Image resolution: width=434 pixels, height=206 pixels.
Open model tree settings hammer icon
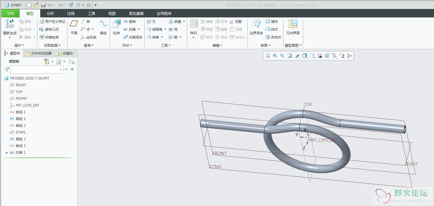click(46, 62)
